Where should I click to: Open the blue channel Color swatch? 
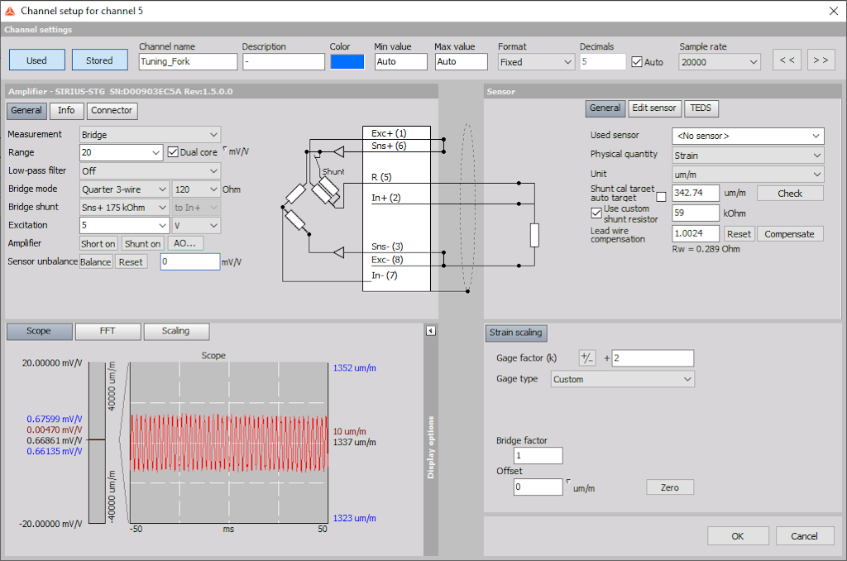(347, 62)
